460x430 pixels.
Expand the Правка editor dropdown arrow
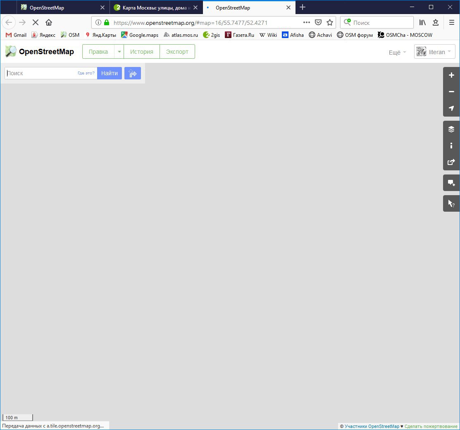[119, 52]
